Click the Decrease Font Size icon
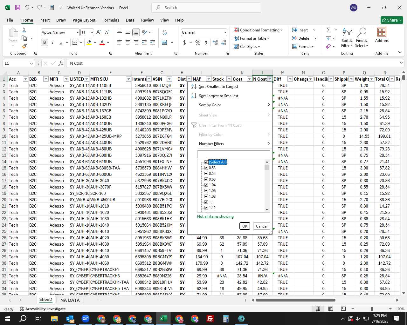The image size is (407, 325). [107, 32]
